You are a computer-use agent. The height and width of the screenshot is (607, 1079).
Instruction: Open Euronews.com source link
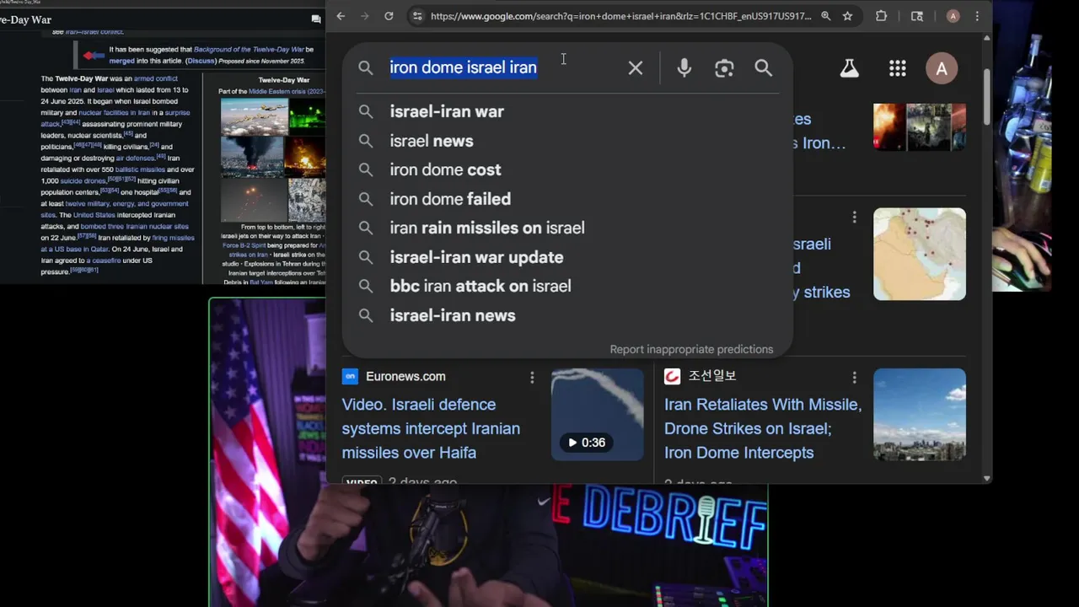click(x=405, y=377)
